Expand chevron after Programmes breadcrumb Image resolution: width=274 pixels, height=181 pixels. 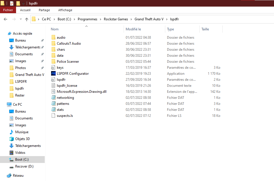[x=100, y=19]
